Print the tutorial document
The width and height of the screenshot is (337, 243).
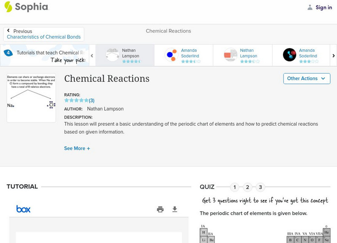[x=160, y=209]
